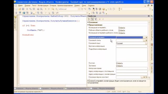The image size is (168, 94).
Task: Open the Администрирование menu
Action: (x=65, y=5)
